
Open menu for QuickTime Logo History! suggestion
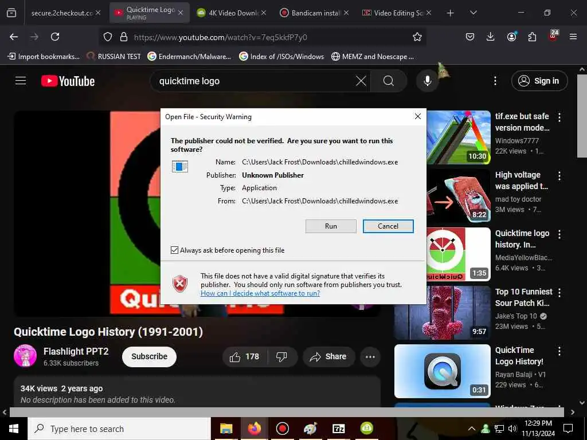559,351
